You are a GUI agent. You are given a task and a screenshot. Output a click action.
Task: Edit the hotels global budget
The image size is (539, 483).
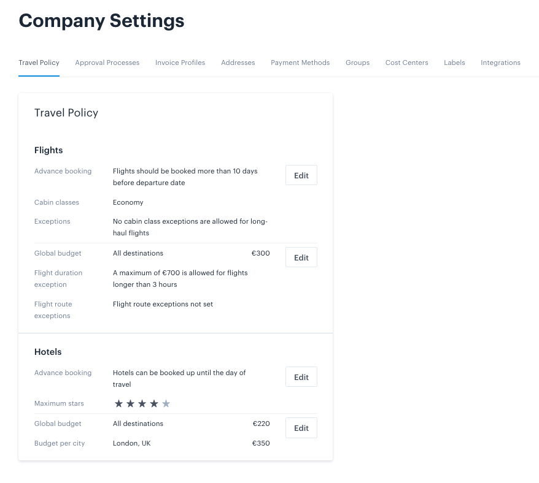(x=301, y=428)
